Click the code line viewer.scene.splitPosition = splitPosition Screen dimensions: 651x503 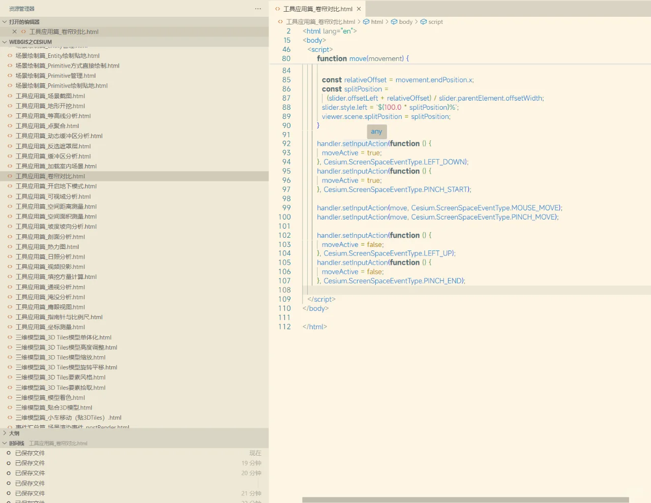coord(386,116)
